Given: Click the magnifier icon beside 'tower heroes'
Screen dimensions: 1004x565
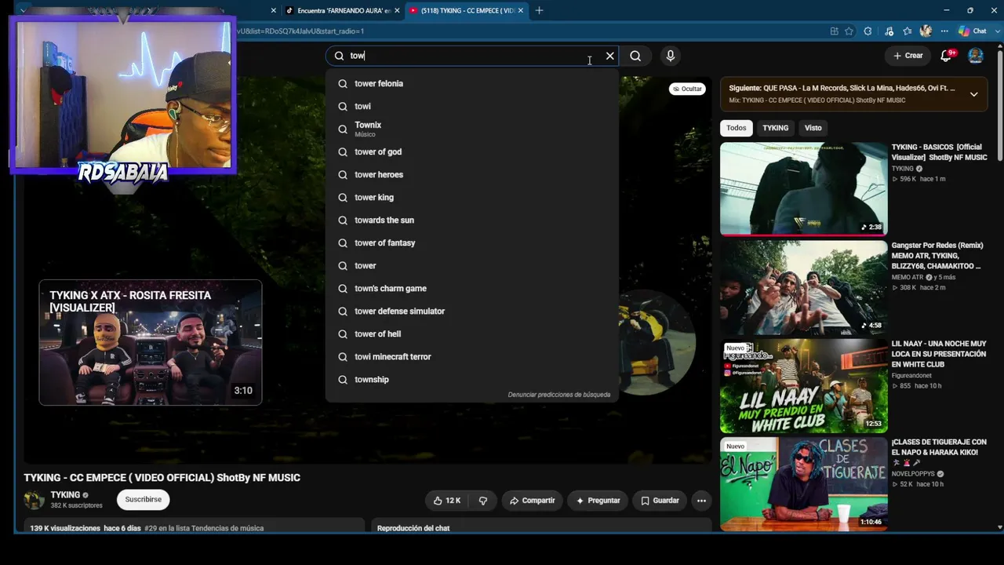Looking at the screenshot, I should (343, 174).
